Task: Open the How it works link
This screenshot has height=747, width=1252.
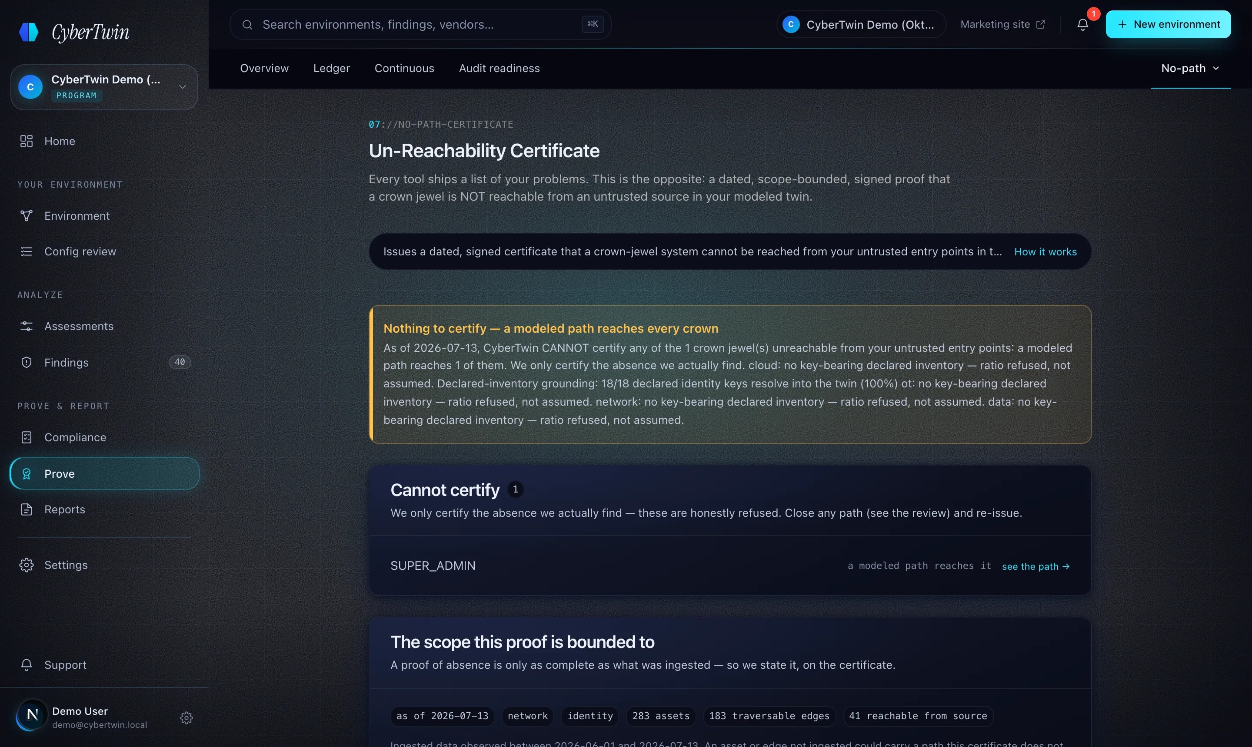Action: pyautogui.click(x=1046, y=252)
